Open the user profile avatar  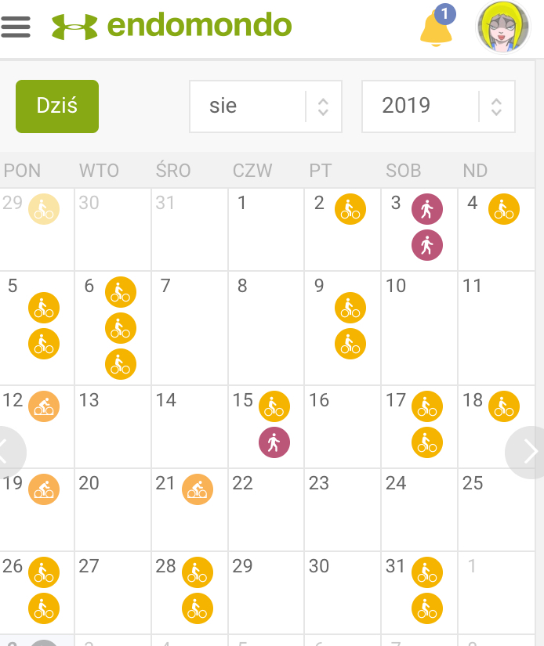pyautogui.click(x=503, y=27)
